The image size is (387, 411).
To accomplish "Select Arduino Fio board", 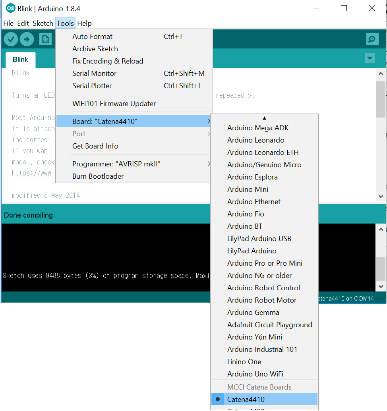I will pyautogui.click(x=264, y=214).
